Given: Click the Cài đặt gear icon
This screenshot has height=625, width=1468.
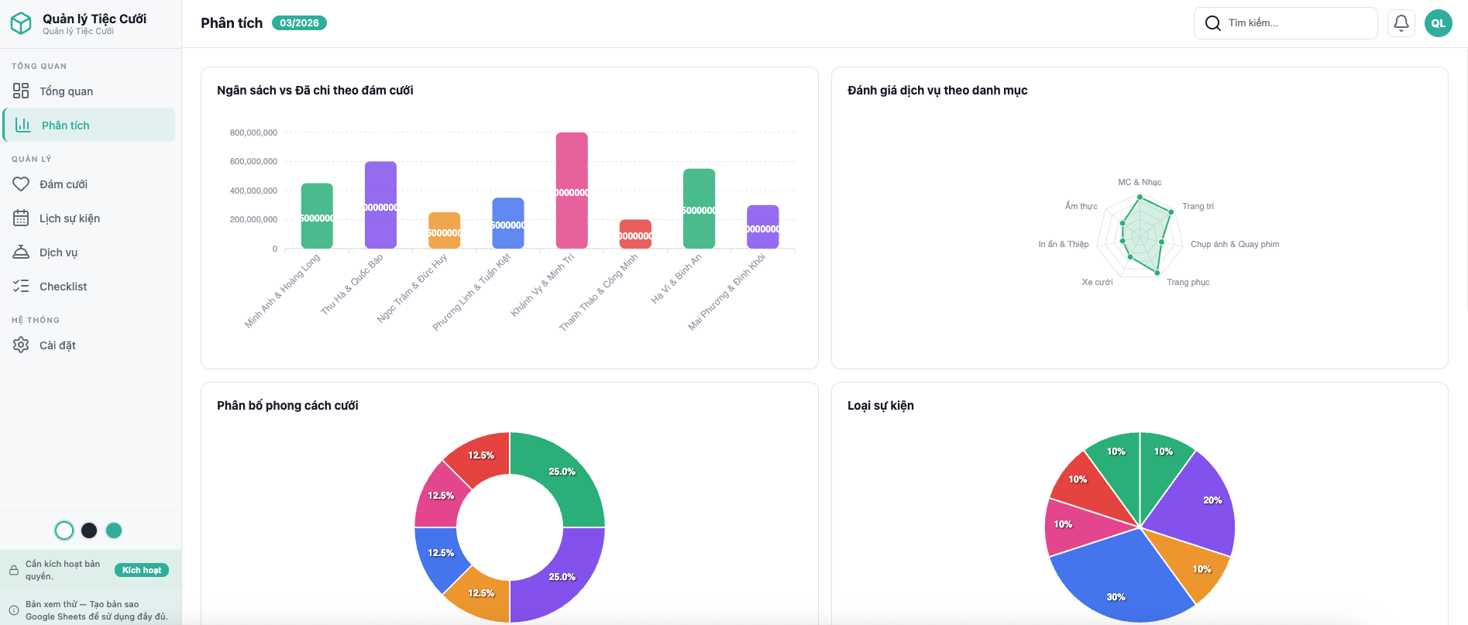Looking at the screenshot, I should [x=21, y=345].
